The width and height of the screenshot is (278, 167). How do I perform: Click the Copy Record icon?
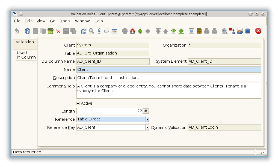(43, 31)
